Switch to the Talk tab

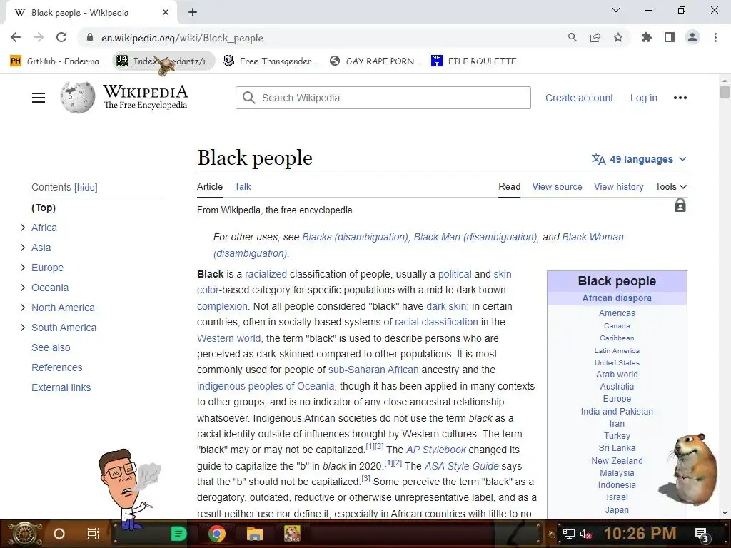click(243, 186)
